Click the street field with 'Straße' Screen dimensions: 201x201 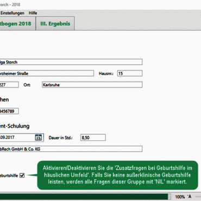point(47,73)
